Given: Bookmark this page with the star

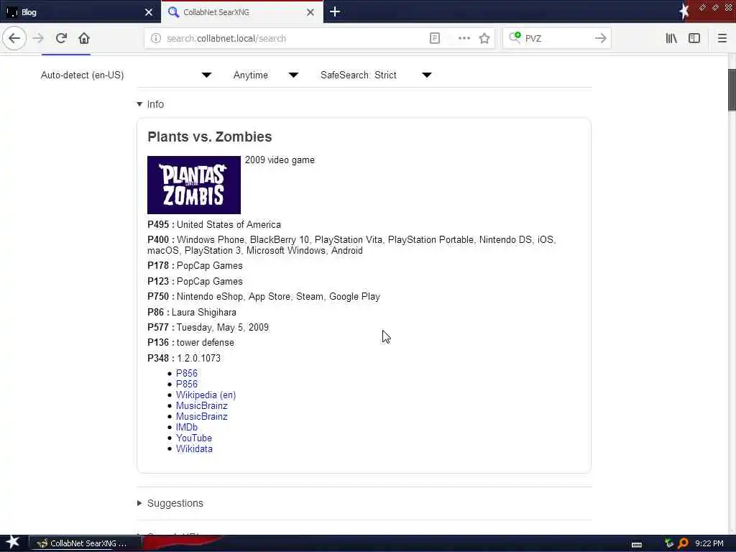Looking at the screenshot, I should point(484,39).
